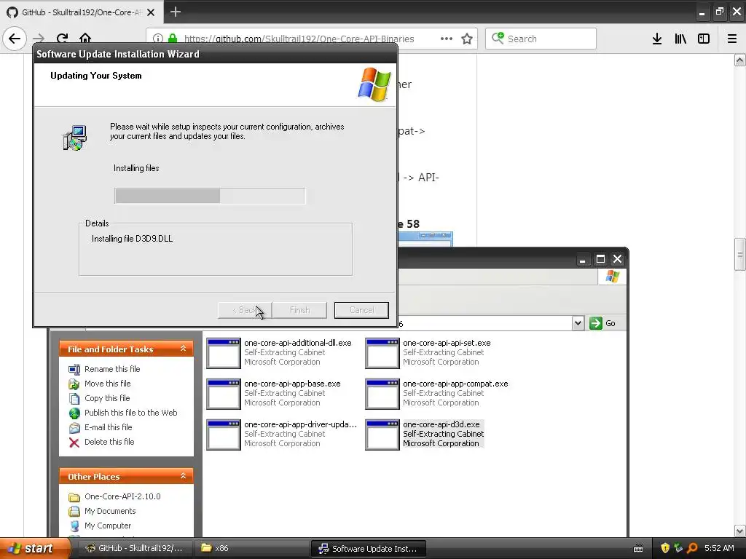Open the Firefox hamburger menu
The width and height of the screenshot is (746, 559).
click(732, 39)
